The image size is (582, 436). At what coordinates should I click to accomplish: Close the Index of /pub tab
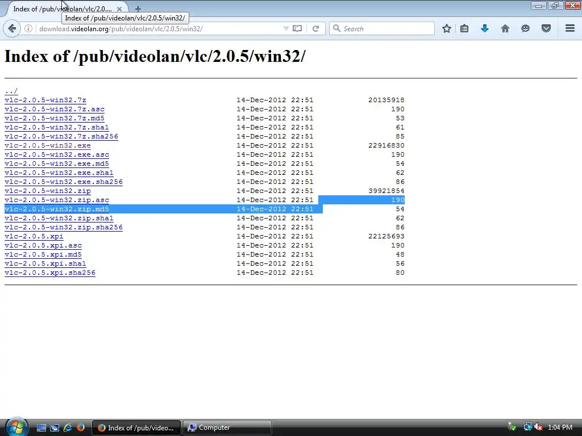[x=119, y=9]
